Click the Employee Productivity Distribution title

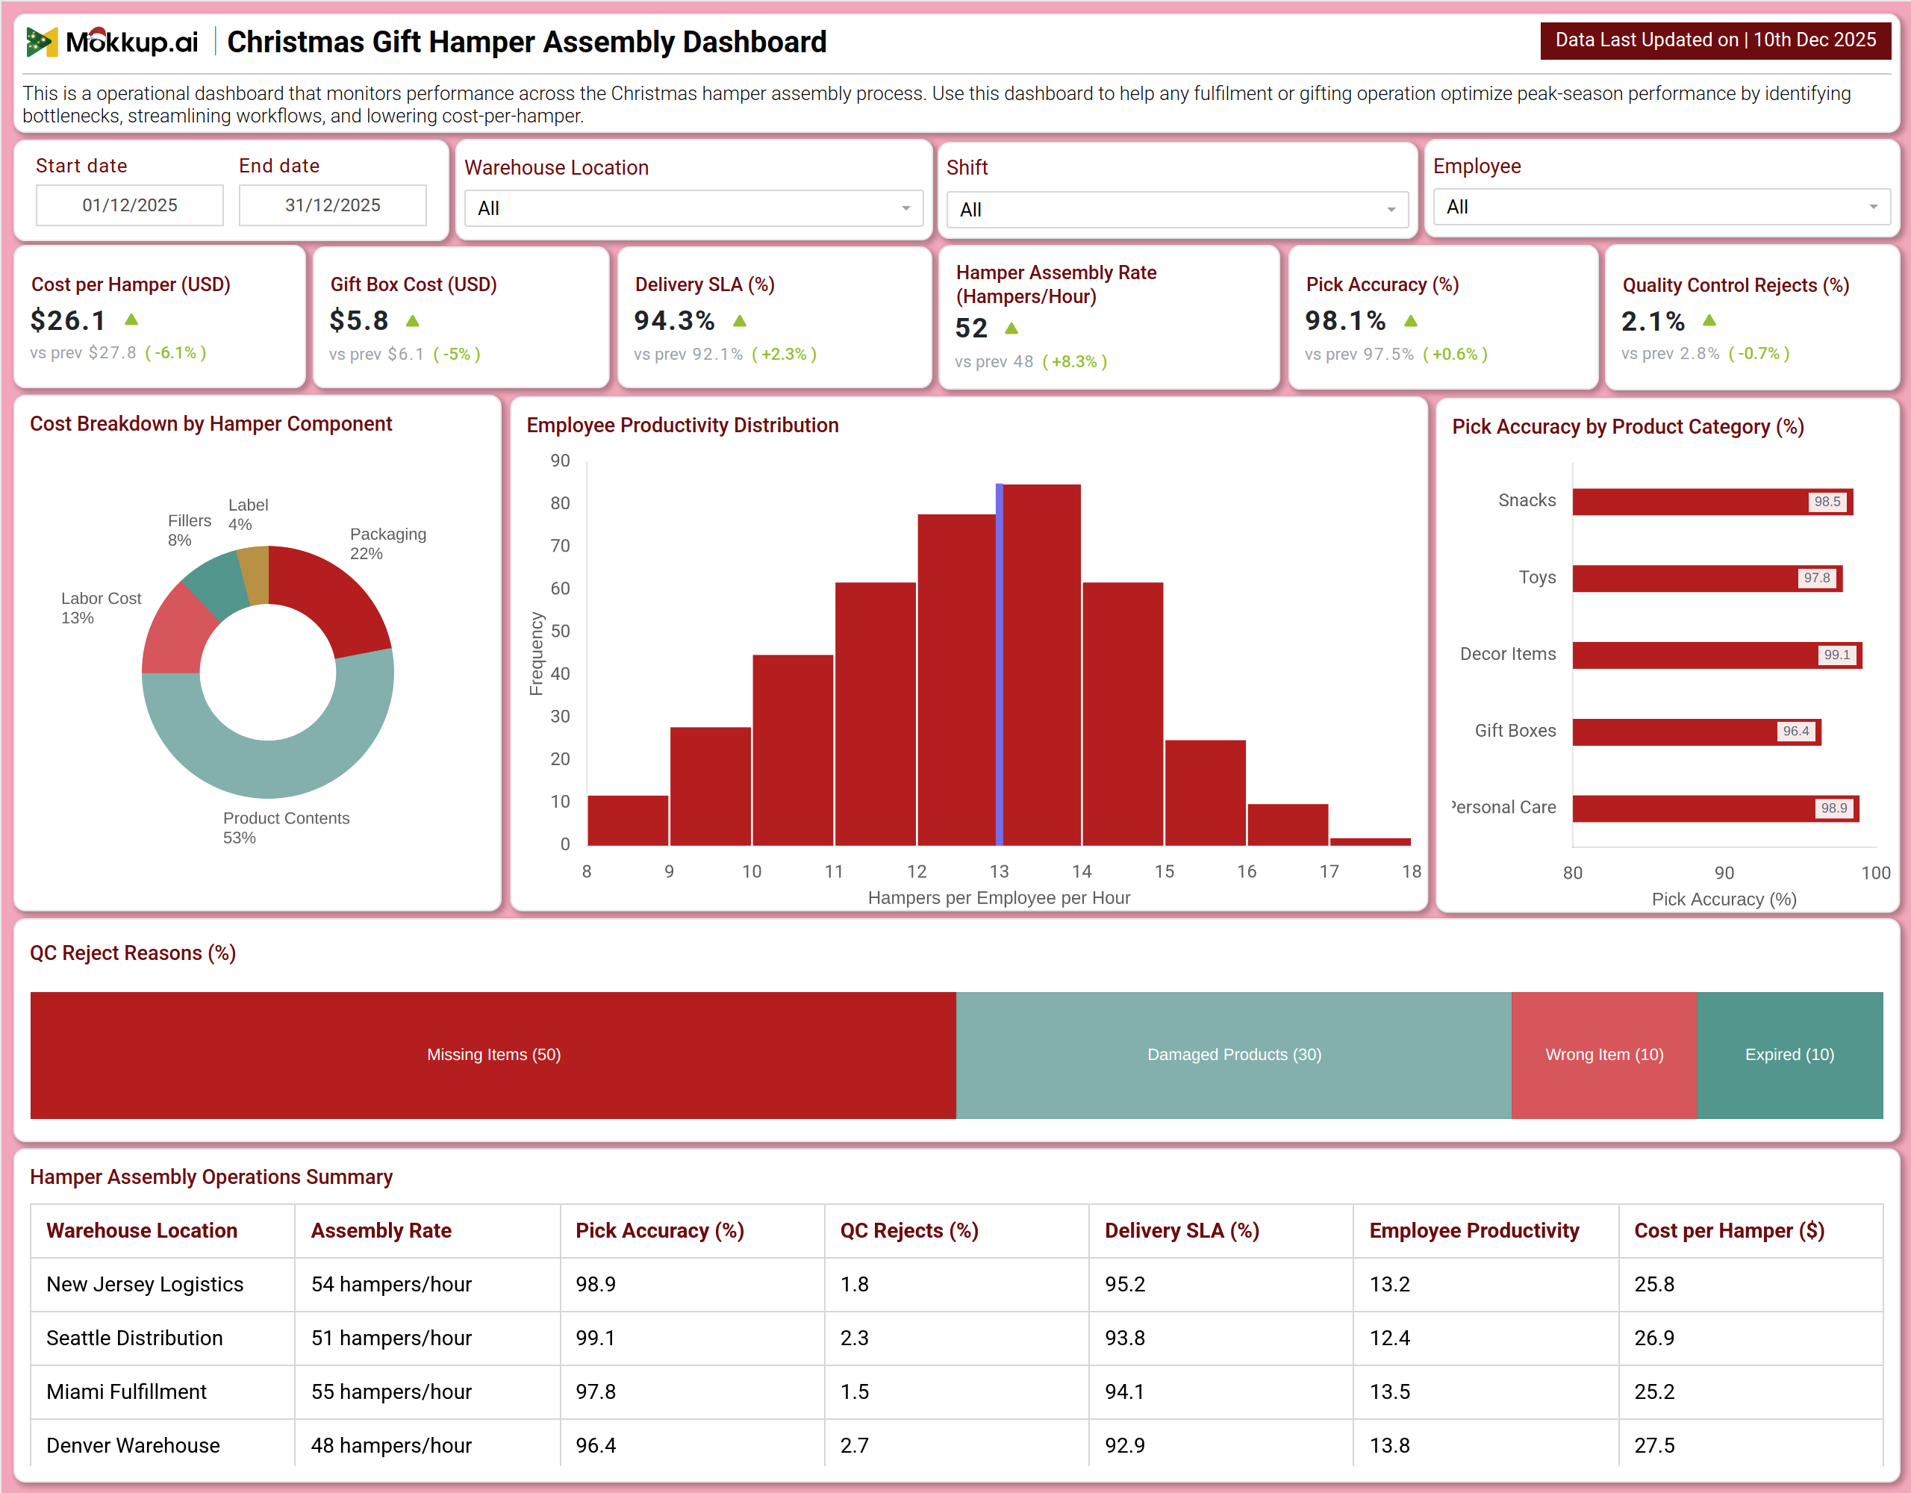(x=682, y=426)
